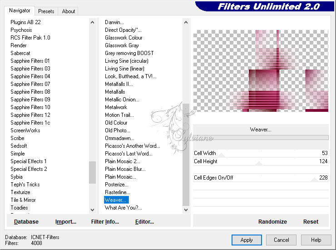Click up arrow of filter list scrollbar

(186, 22)
